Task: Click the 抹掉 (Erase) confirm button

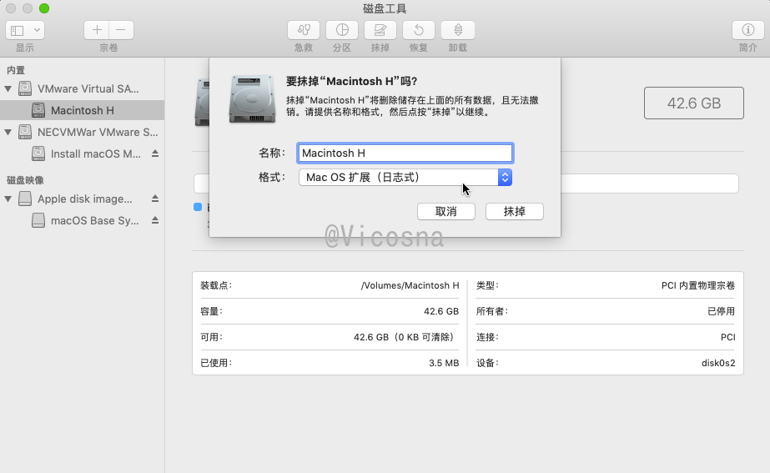Action: tap(514, 212)
